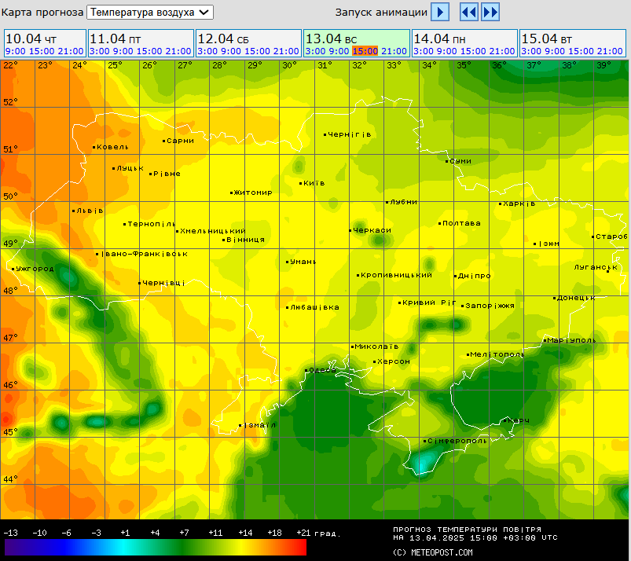This screenshot has height=561, width=631.
Task: Select the 12.04 сб date tab
Action: 222,38
